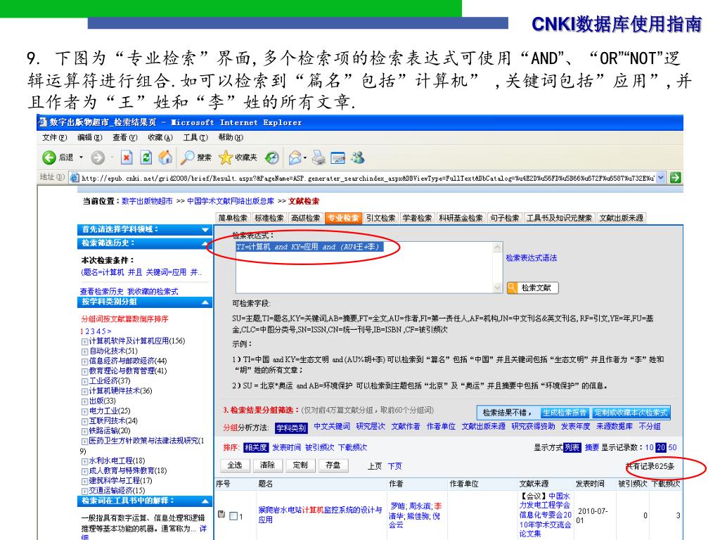Image resolution: width=720 pixels, height=540 pixels.
Task: Select the 专业检索 tab
Action: pos(343,218)
